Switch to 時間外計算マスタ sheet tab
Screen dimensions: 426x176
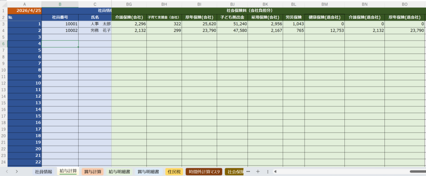[204, 171]
